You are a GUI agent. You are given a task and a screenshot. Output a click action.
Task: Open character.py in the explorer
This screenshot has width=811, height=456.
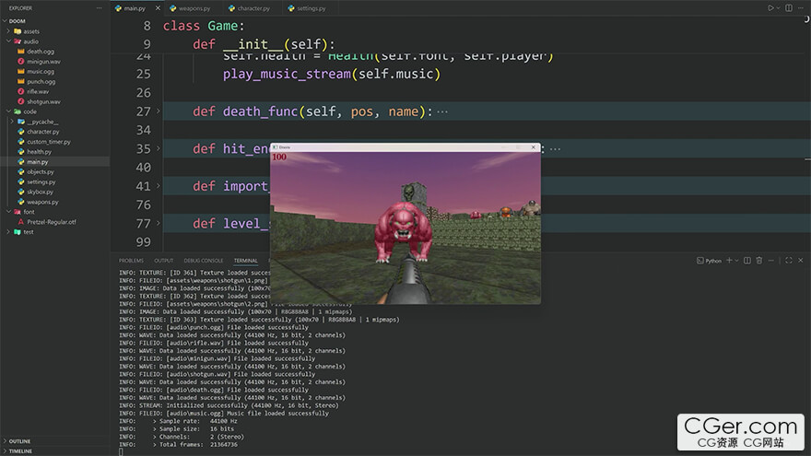pos(43,132)
